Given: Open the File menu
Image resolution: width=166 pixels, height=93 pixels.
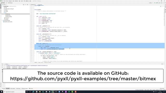Looking at the screenshot, I should click(x=3, y=1).
